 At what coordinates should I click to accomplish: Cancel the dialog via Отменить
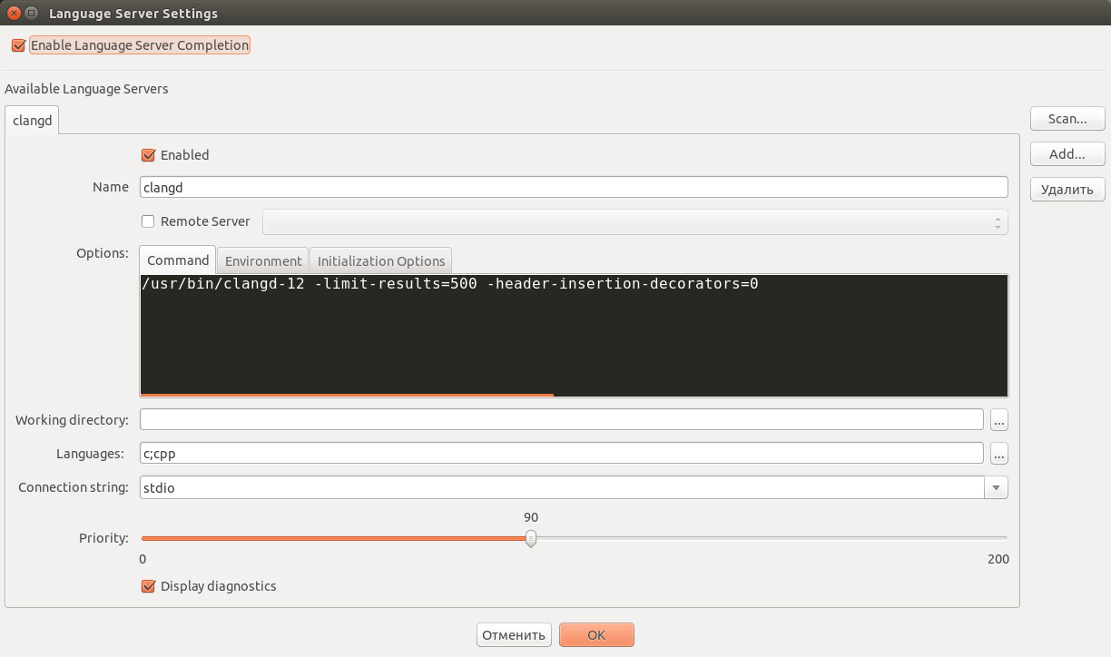pos(514,634)
